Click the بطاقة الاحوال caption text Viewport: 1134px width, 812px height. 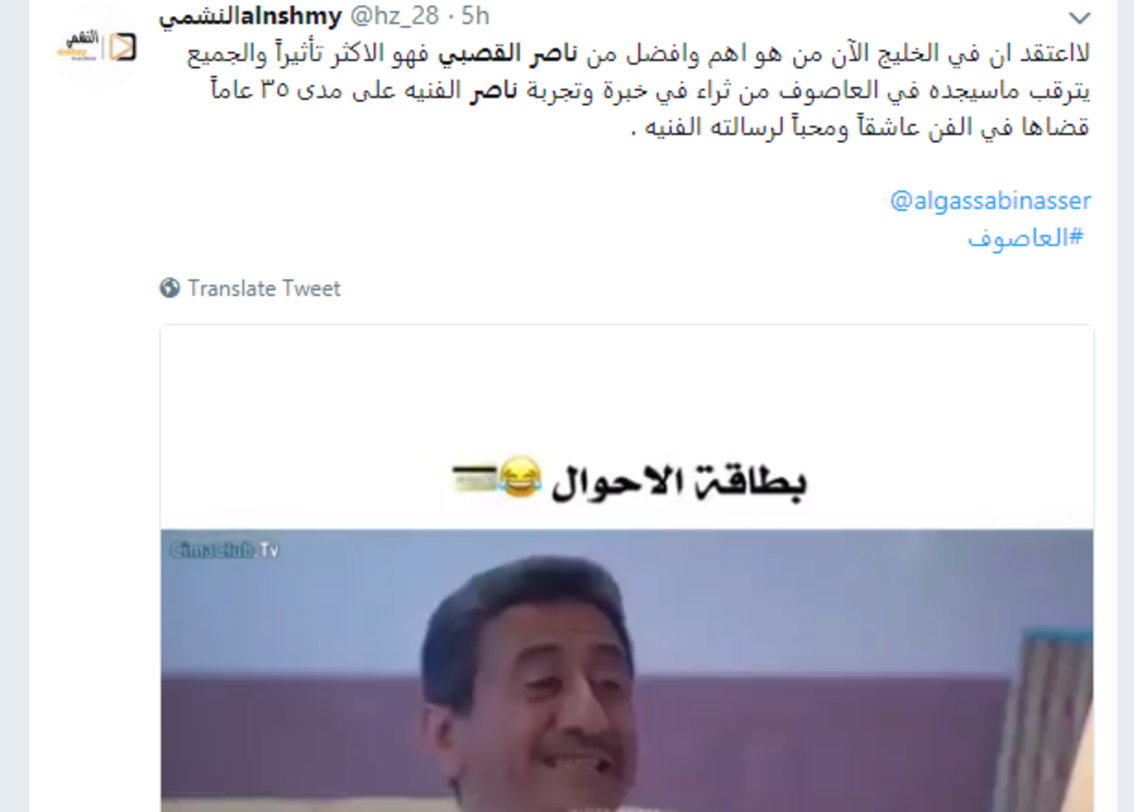678,480
